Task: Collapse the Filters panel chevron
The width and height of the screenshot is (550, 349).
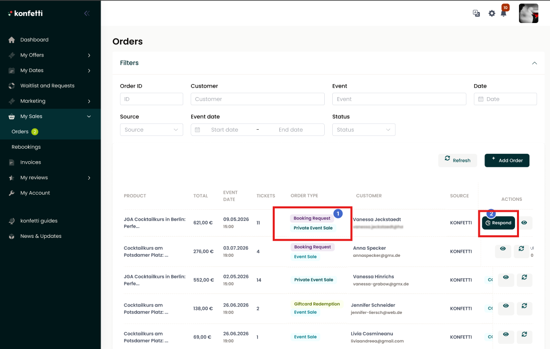Action: [x=534, y=63]
